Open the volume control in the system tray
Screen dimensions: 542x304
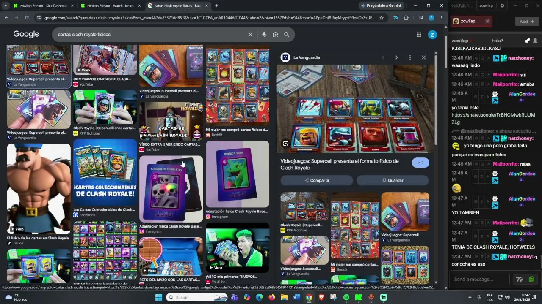coord(507,297)
